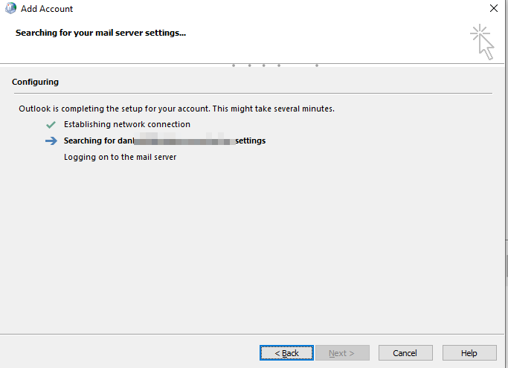The image size is (508, 368).
Task: Click the Configuring section label
Action: click(35, 82)
